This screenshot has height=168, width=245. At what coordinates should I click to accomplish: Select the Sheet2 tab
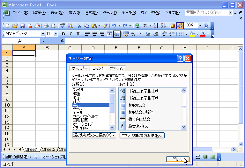coord(48,149)
